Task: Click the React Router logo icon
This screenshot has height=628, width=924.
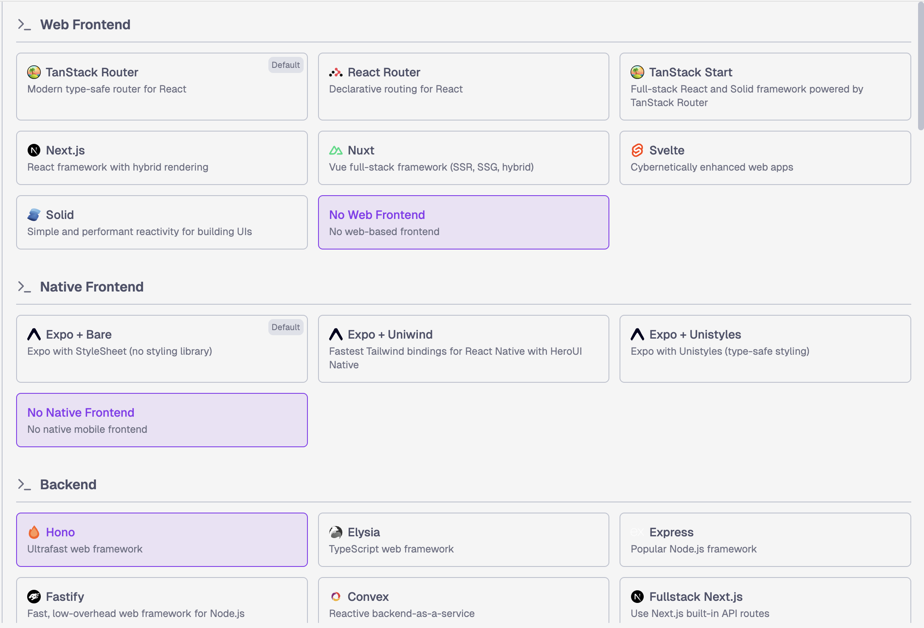Action: click(x=335, y=73)
